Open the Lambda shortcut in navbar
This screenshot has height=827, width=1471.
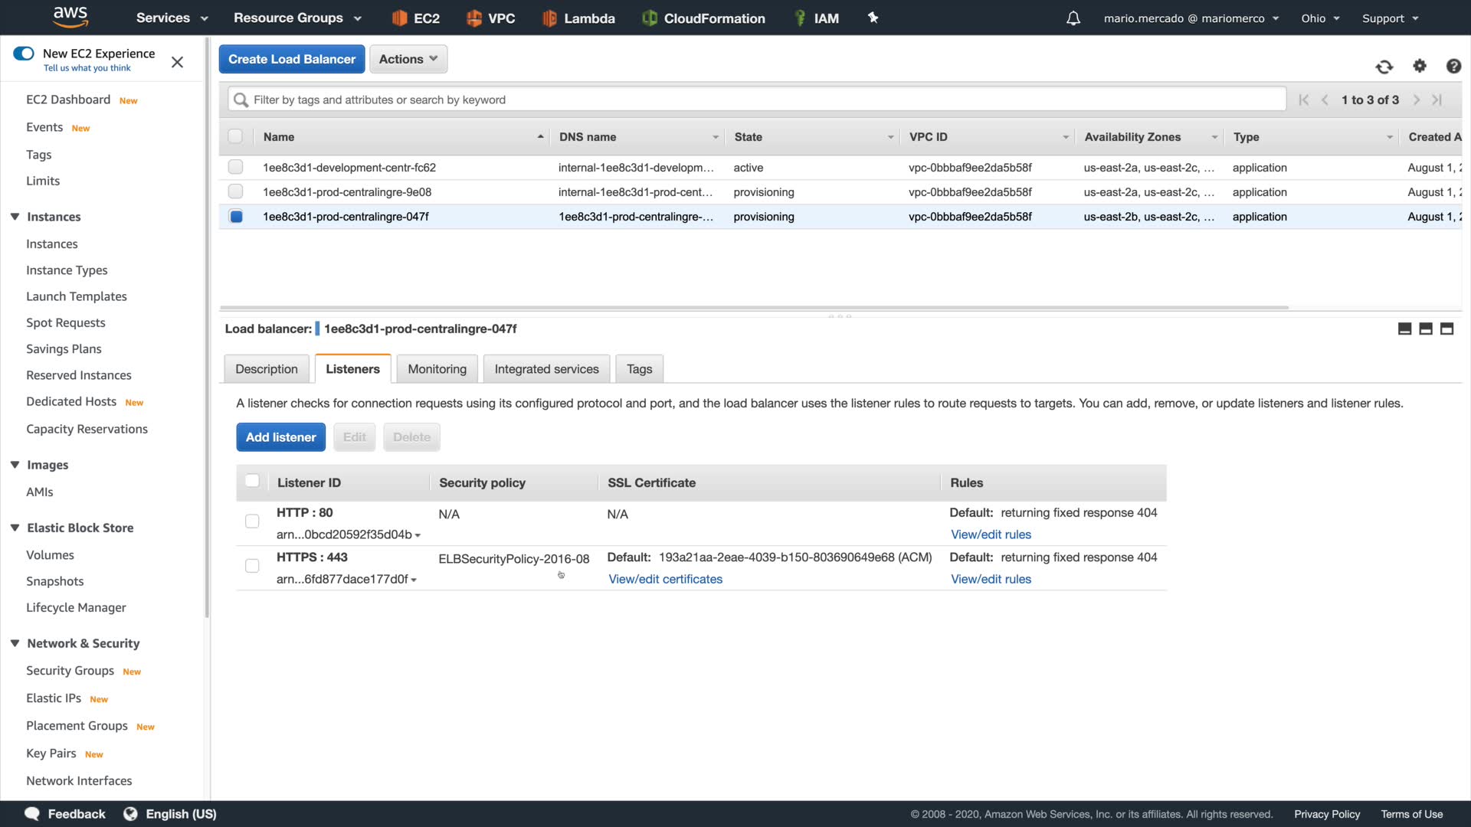click(578, 18)
